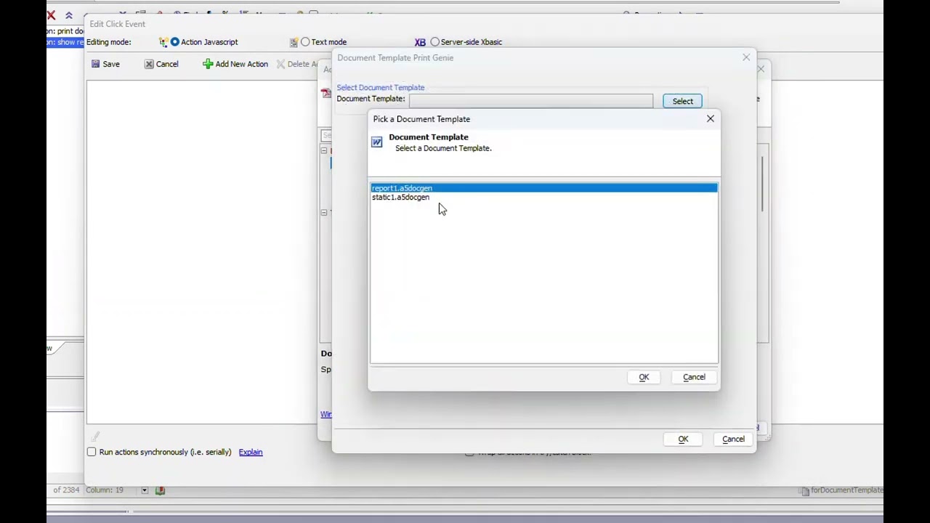Click the Text mode icon
The height and width of the screenshot is (523, 930).
coord(294,42)
